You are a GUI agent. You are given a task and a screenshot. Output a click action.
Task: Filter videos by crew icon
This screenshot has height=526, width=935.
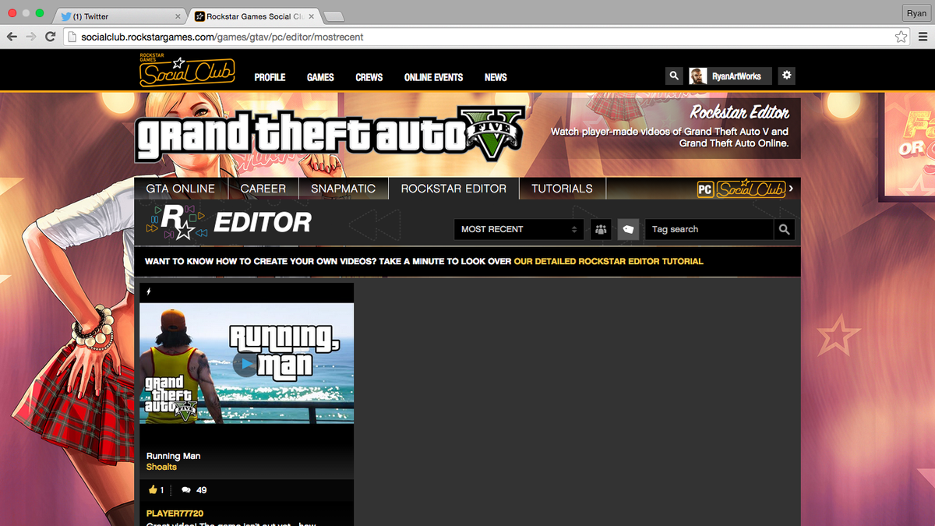click(x=628, y=229)
